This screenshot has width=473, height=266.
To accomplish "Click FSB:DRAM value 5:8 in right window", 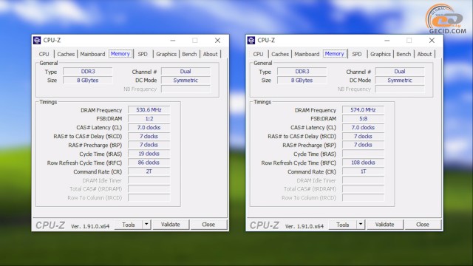I will coord(363,119).
